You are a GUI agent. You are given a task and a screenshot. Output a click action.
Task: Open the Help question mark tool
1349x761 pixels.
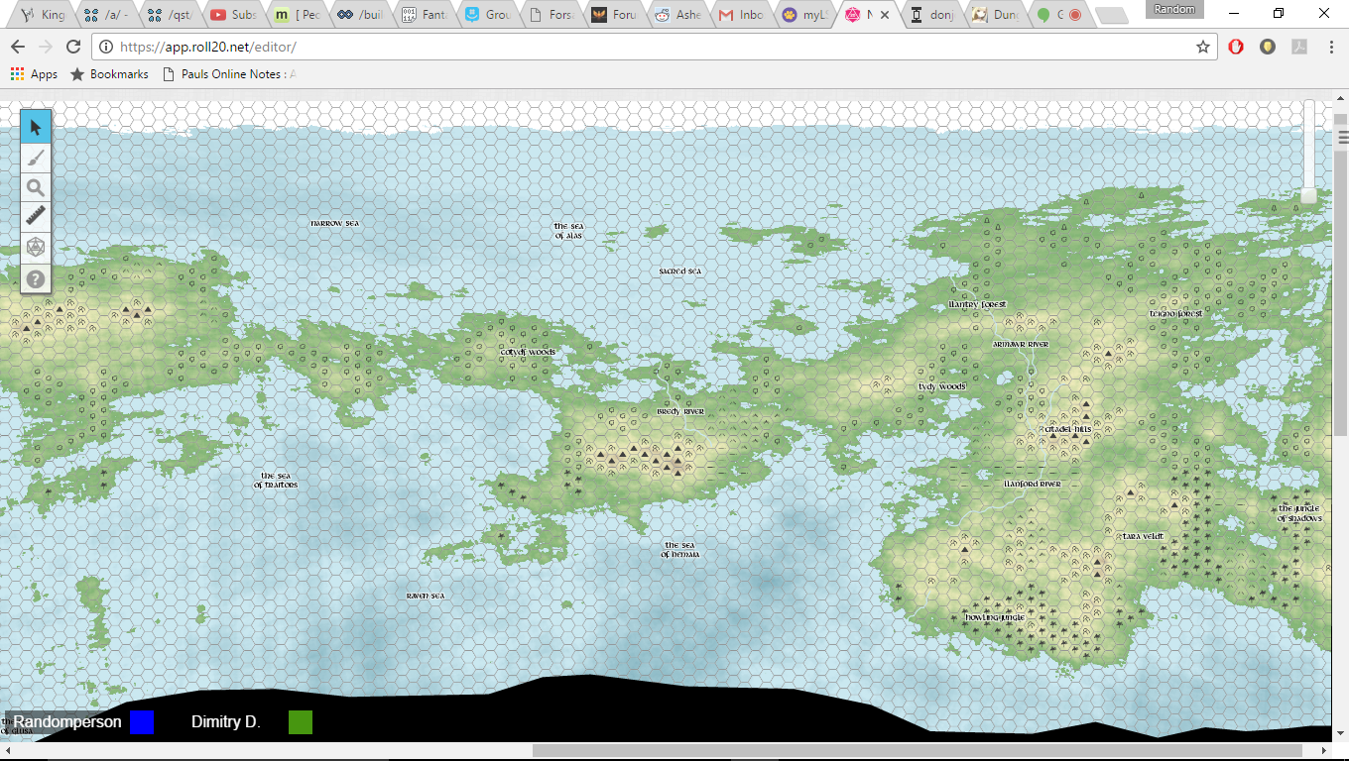point(36,278)
